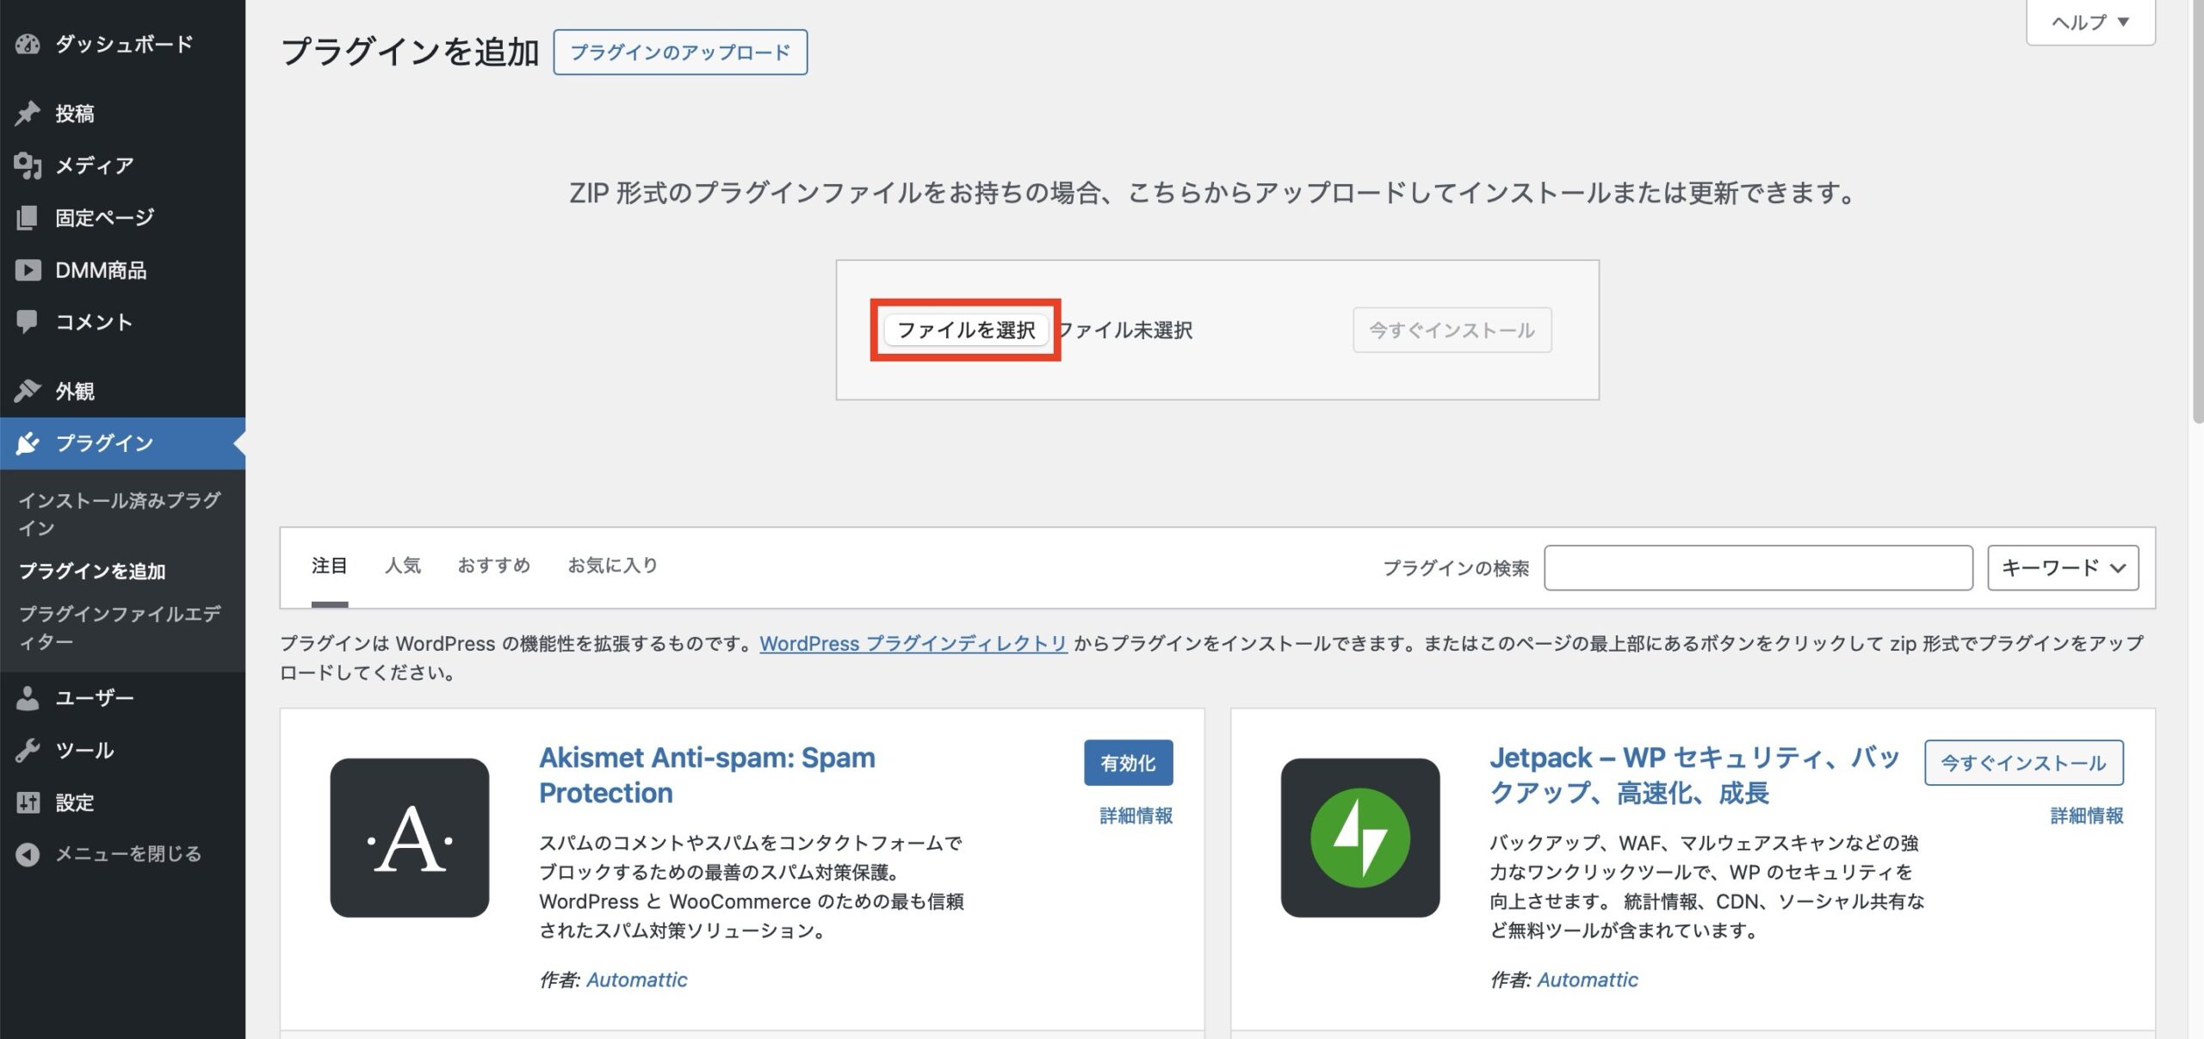Select the ツール wrench icon
The height and width of the screenshot is (1039, 2204).
(x=28, y=750)
